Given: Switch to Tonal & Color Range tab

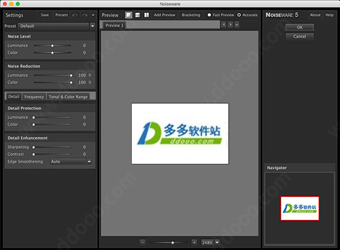Looking at the screenshot, I should point(68,97).
